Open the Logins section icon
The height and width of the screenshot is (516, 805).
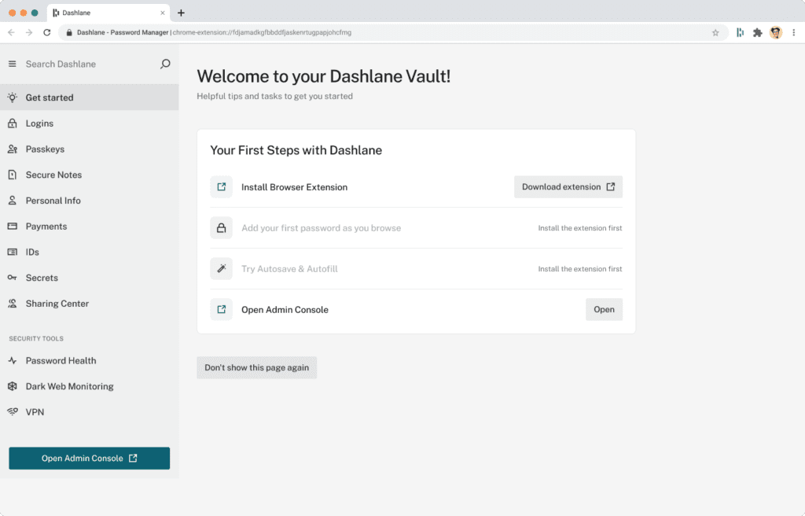pyautogui.click(x=12, y=123)
